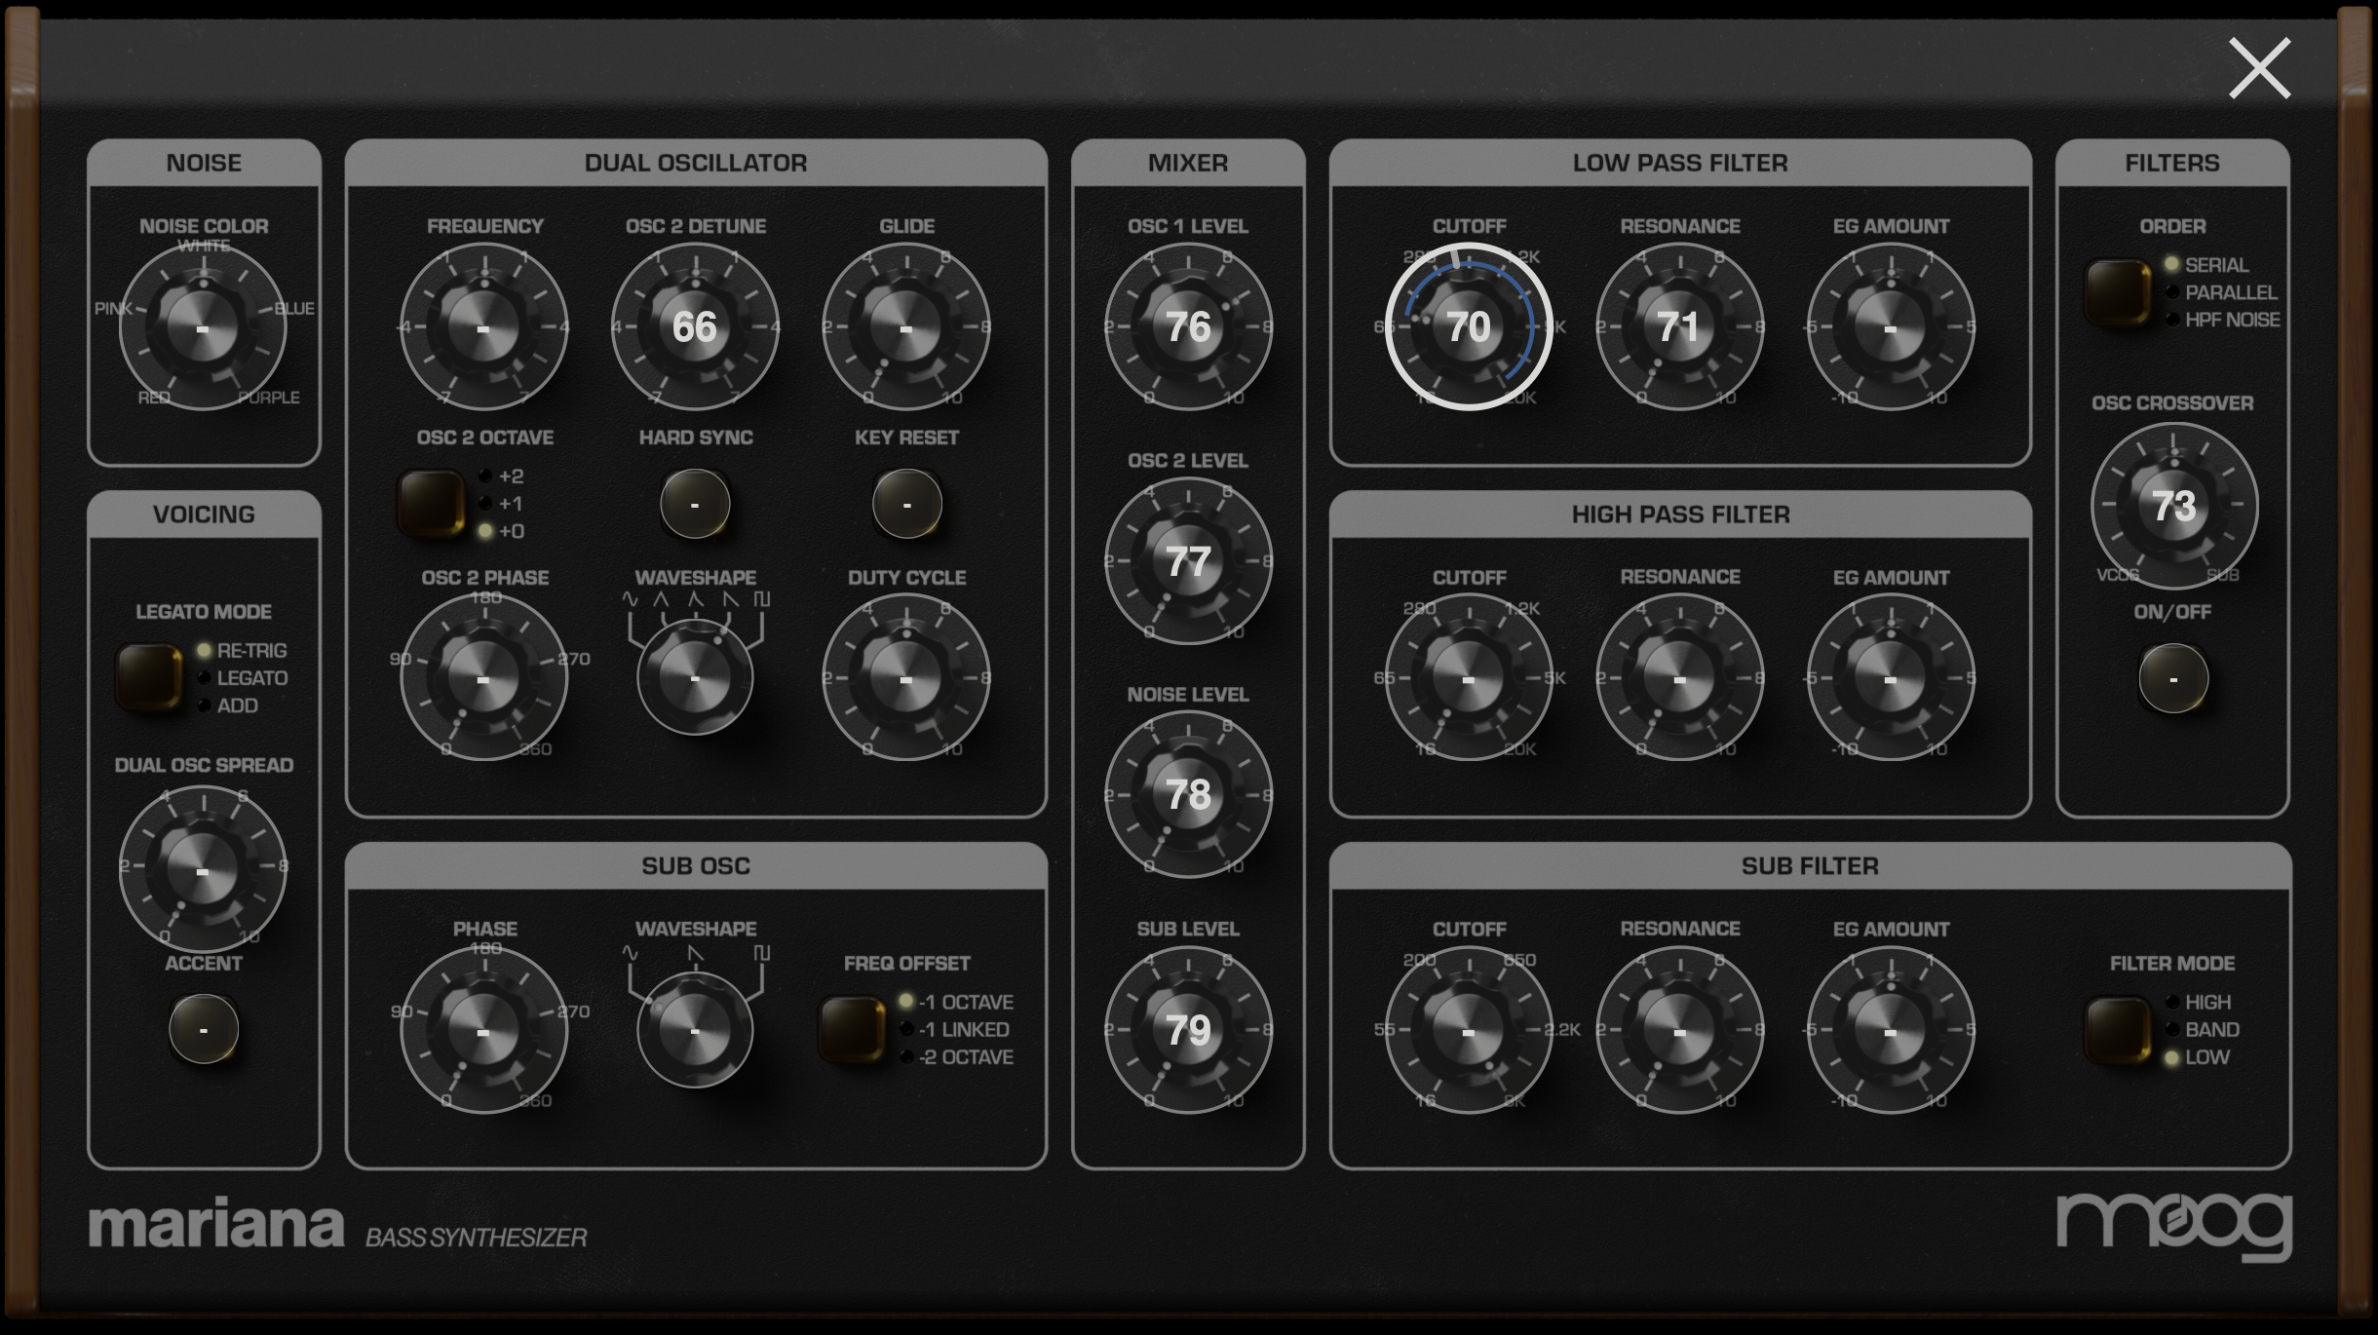Click the OSC Crossover knob
This screenshot has width=2378, height=1335.
tap(2173, 505)
